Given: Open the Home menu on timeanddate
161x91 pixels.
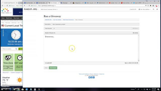Looking at the screenshot, I should (x=3, y=18).
